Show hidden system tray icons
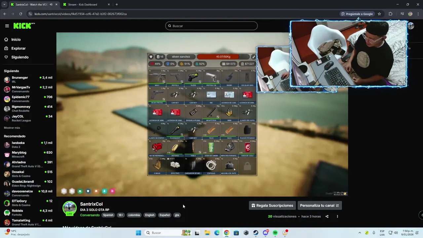The width and height of the screenshot is (423, 238). click(x=360, y=233)
